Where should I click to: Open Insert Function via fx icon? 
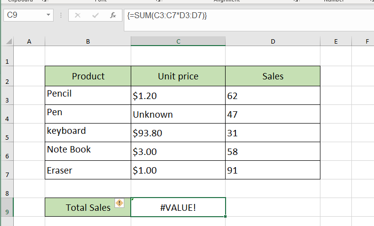pos(113,16)
